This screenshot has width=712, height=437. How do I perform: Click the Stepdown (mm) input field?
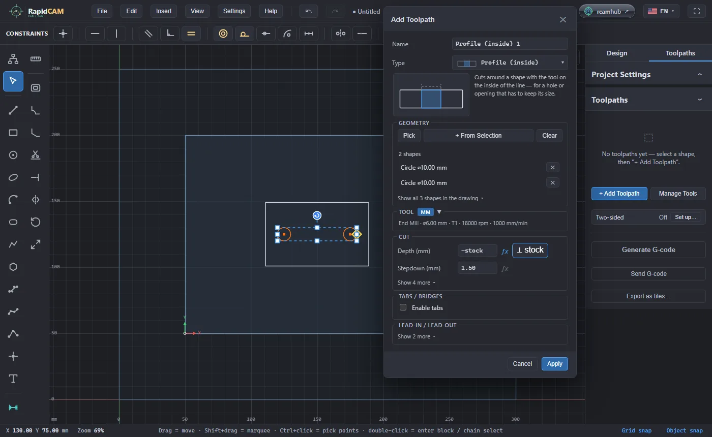(x=478, y=268)
